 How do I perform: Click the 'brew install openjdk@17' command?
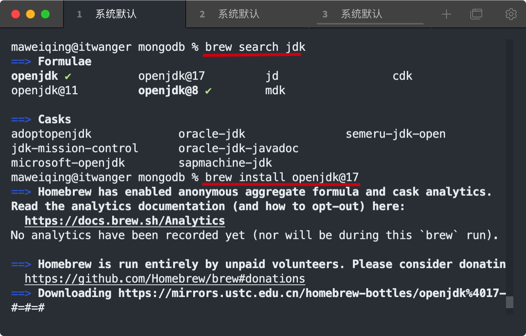282,177
